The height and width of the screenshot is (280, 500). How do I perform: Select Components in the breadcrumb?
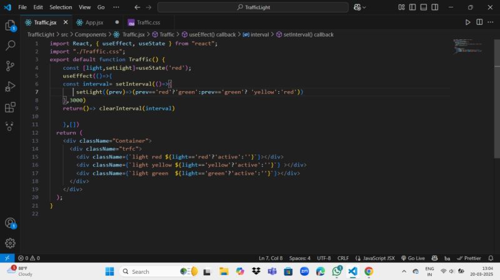coord(90,34)
